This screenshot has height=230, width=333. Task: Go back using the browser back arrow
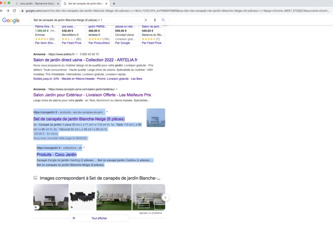[2, 11]
